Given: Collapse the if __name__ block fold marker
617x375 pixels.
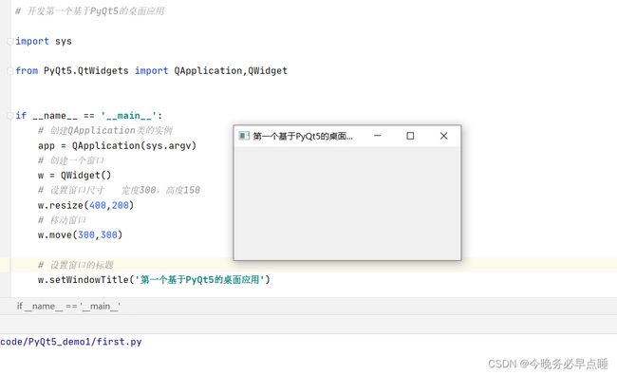Looking at the screenshot, I should [9, 116].
